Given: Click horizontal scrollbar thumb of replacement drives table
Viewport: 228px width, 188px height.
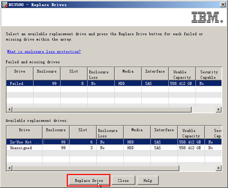Looking at the screenshot, I should 96,168.
